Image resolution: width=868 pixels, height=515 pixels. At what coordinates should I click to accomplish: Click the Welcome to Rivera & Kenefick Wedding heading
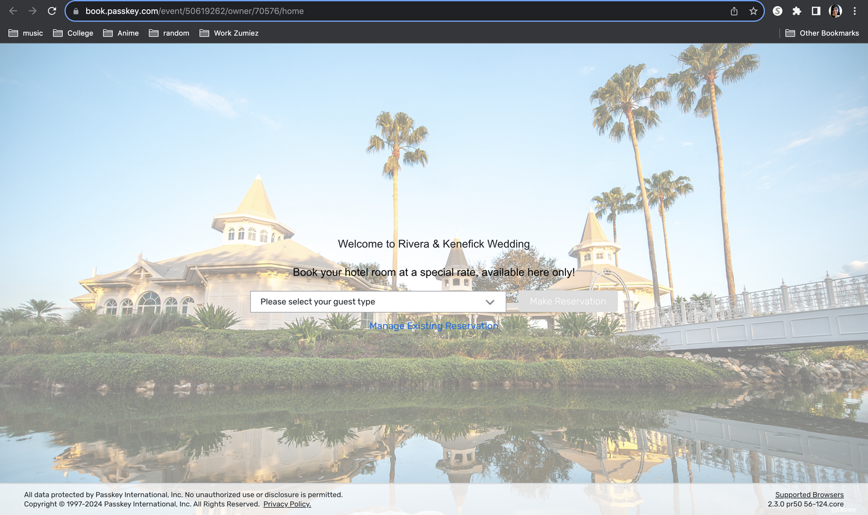434,244
